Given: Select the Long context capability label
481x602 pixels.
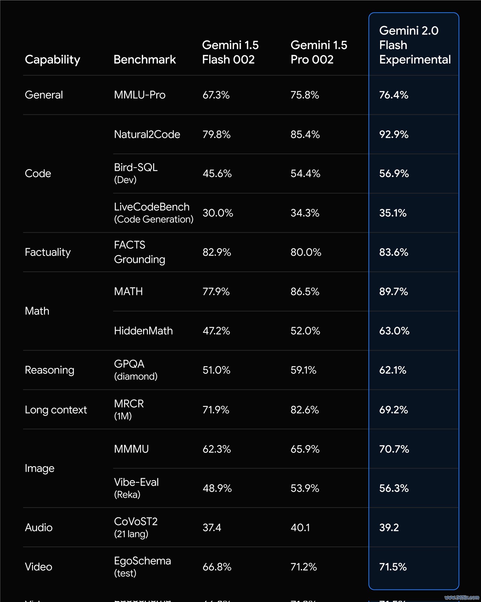Looking at the screenshot, I should click(x=56, y=410).
